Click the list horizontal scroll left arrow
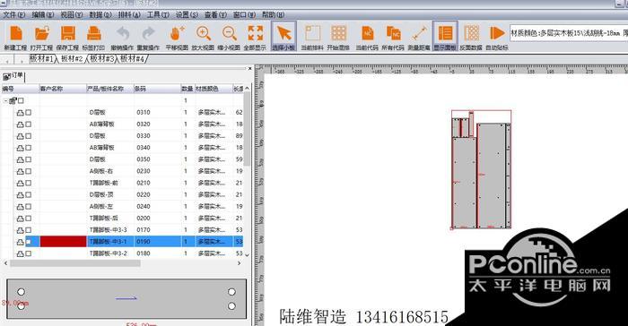Image resolution: width=628 pixels, height=326 pixels. [5, 263]
